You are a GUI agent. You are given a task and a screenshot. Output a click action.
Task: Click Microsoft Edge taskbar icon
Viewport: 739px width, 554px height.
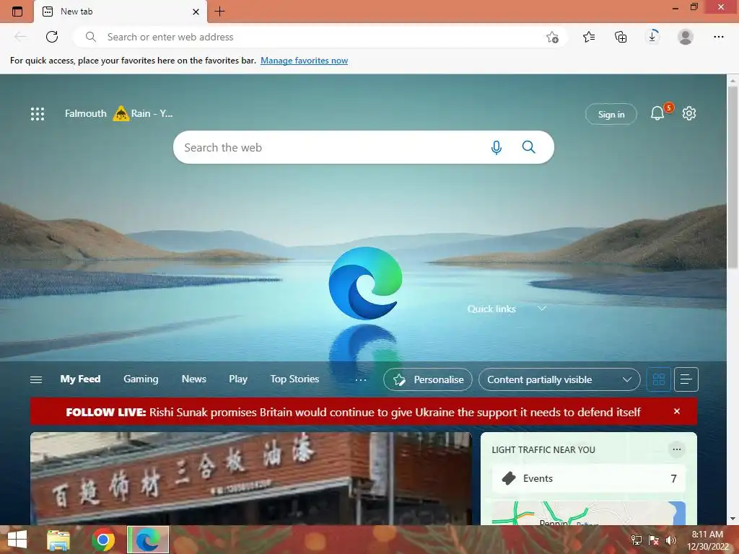tap(148, 540)
